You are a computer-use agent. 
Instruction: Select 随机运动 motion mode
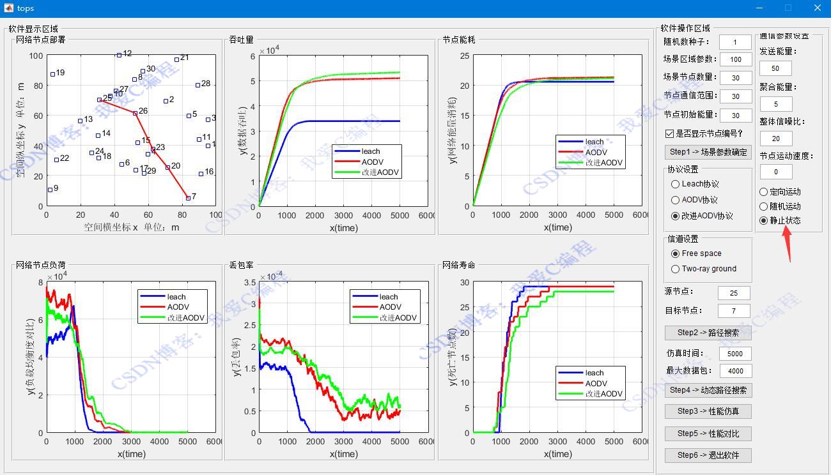point(764,206)
